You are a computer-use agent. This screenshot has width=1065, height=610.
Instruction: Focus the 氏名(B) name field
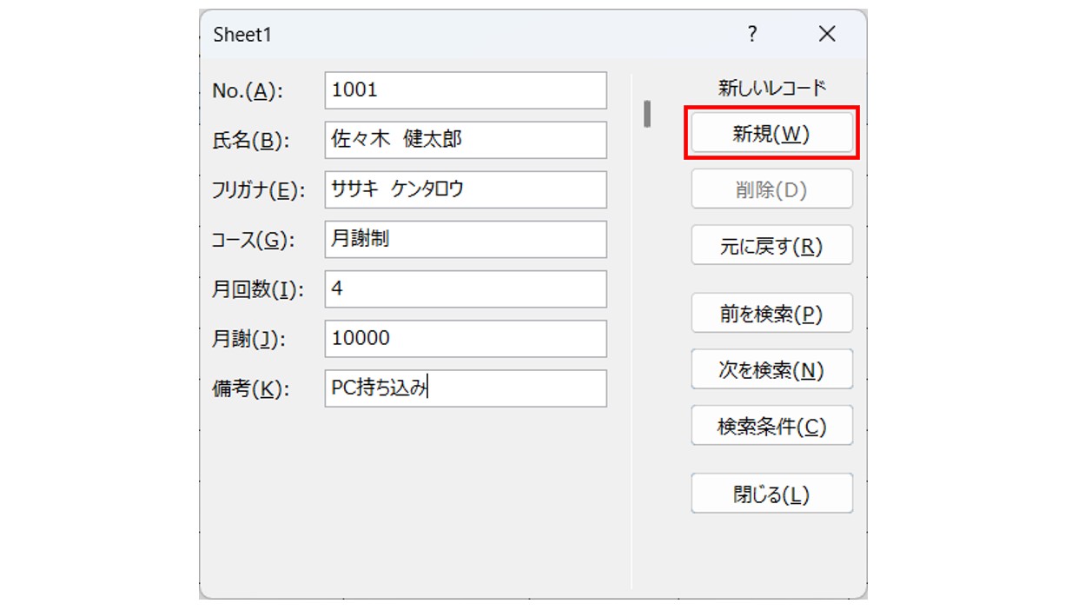coord(466,140)
